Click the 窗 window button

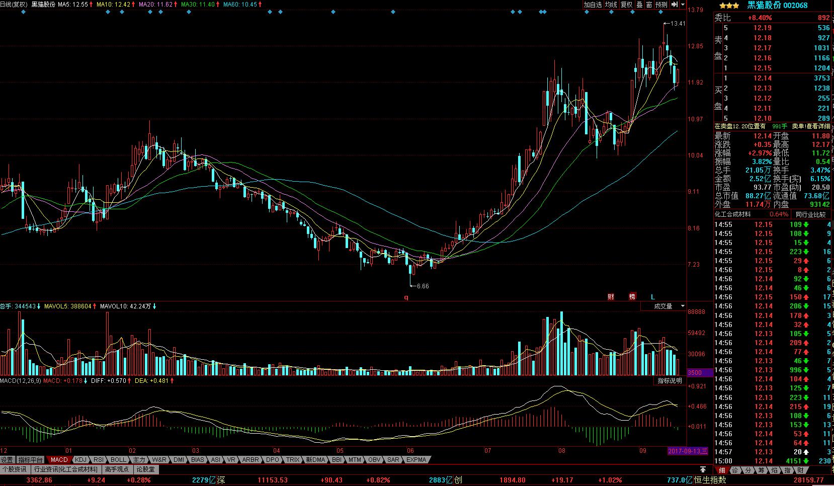pyautogui.click(x=649, y=5)
